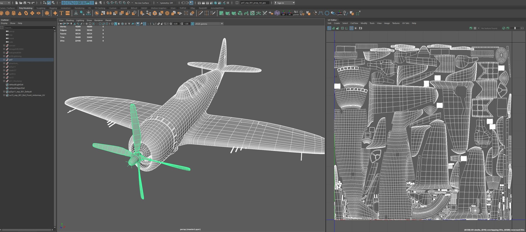
Task: Toggle UV Editor isolate select icon
Action: (356, 28)
